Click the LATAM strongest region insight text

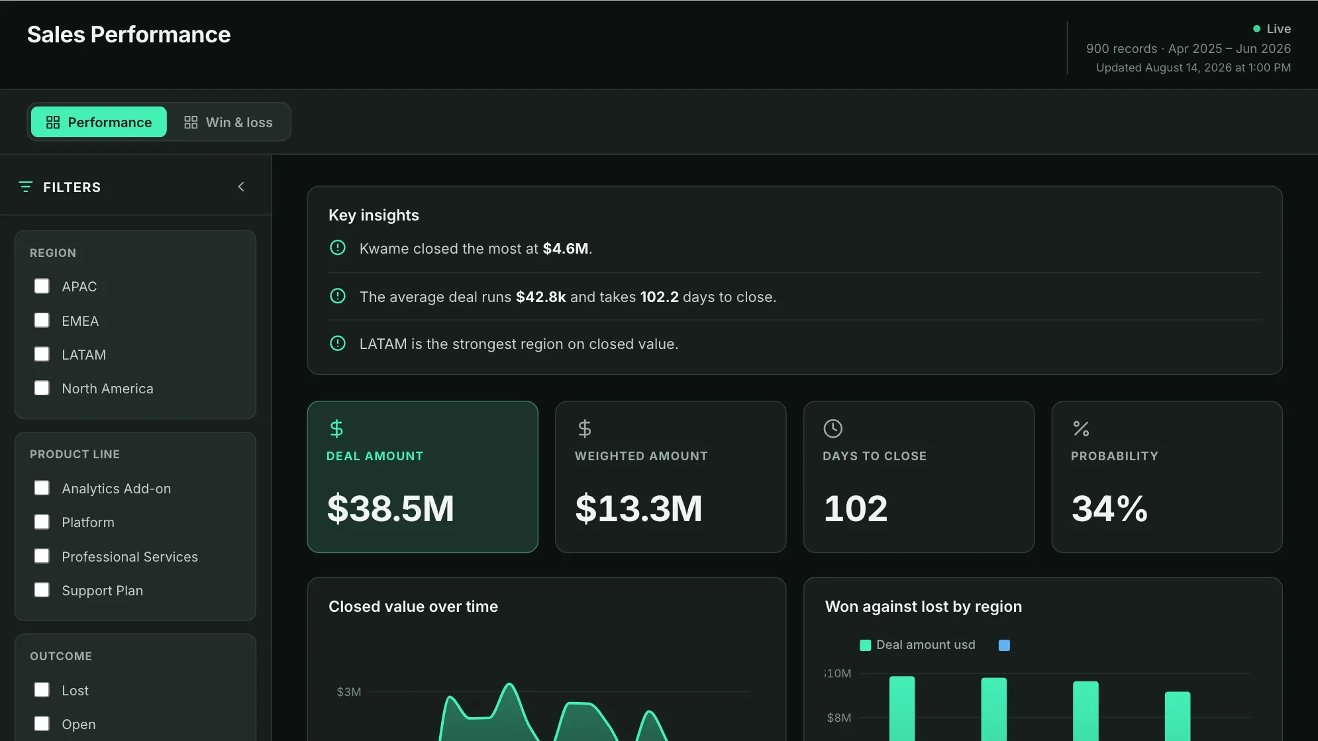click(x=519, y=344)
